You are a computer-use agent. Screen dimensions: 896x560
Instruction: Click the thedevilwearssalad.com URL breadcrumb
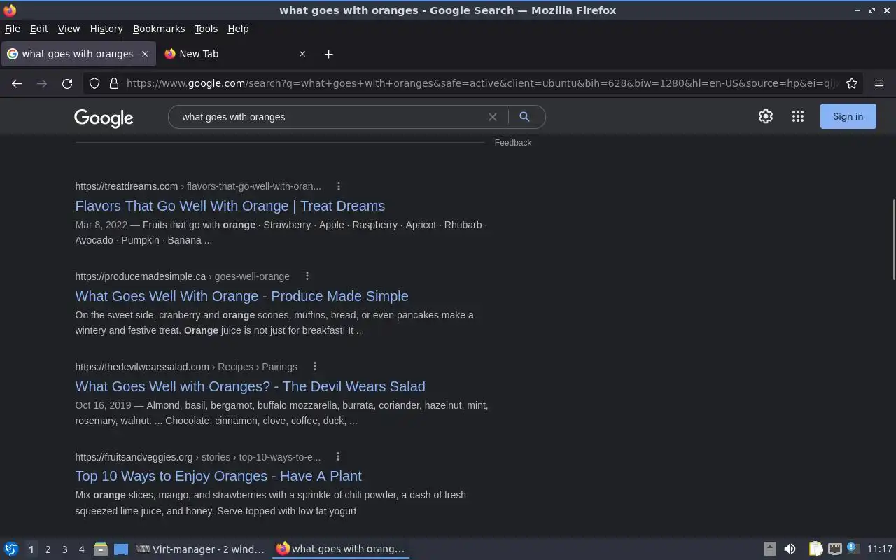(x=186, y=367)
